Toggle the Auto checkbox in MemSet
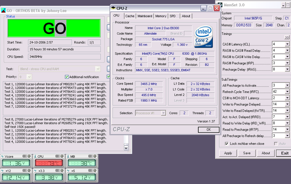291x184 pixels. pyautogui.click(x=276, y=144)
